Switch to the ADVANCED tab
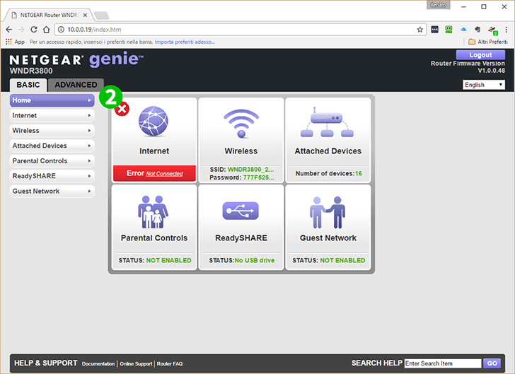Image resolution: width=515 pixels, height=374 pixels. 76,85
